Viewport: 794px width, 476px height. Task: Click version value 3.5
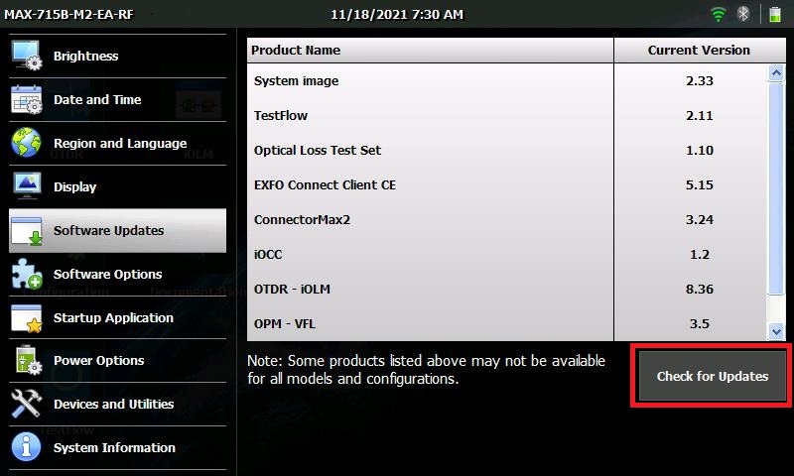click(x=700, y=323)
